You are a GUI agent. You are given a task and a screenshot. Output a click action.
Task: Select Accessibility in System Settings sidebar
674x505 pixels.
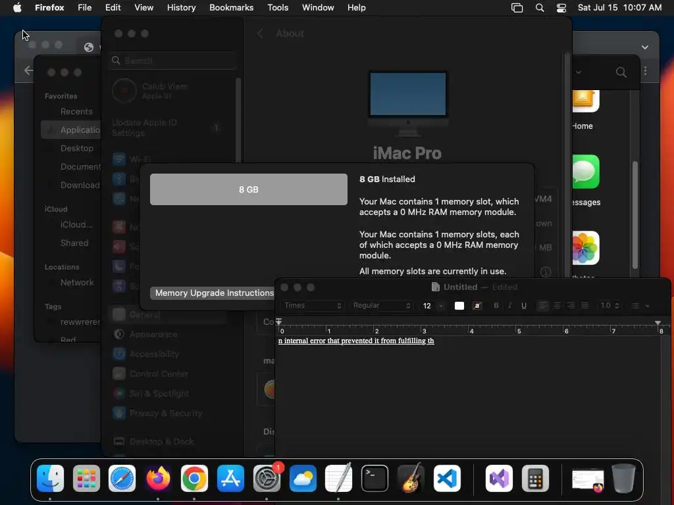point(168,354)
